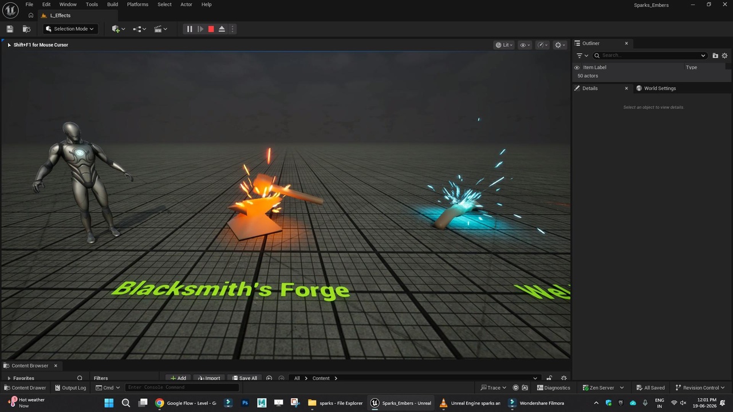Switch the Lit view mode button
Screen dimensions: 733x412
[504, 45]
